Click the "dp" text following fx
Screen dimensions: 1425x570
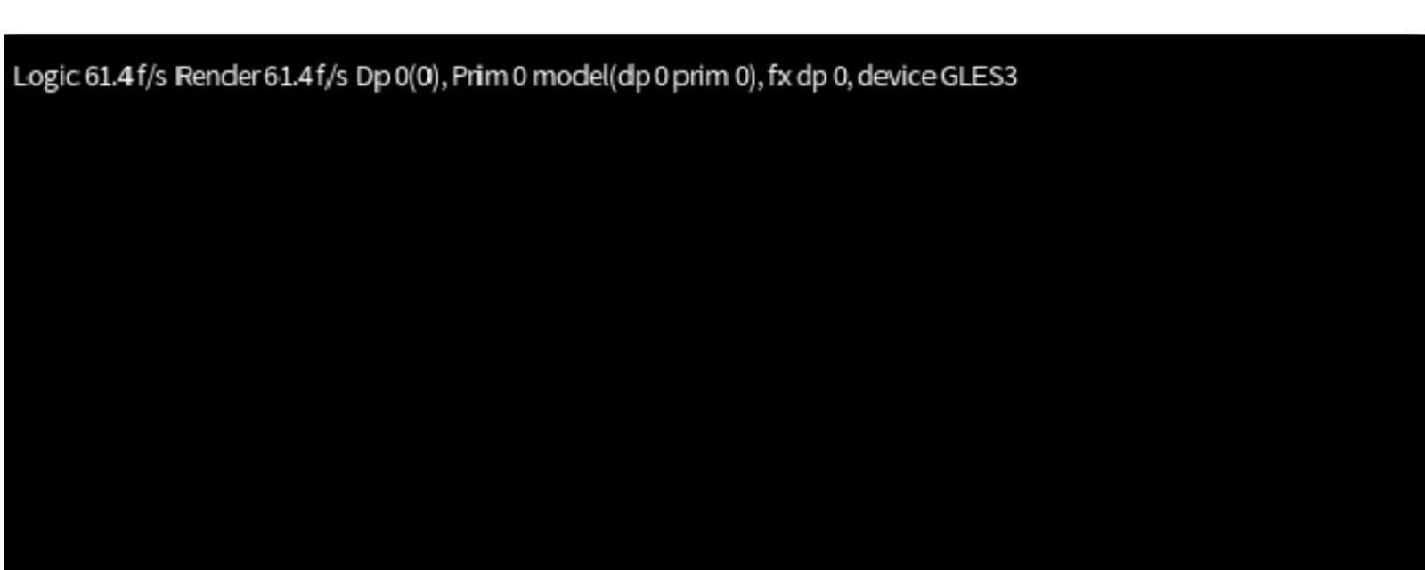(812, 77)
